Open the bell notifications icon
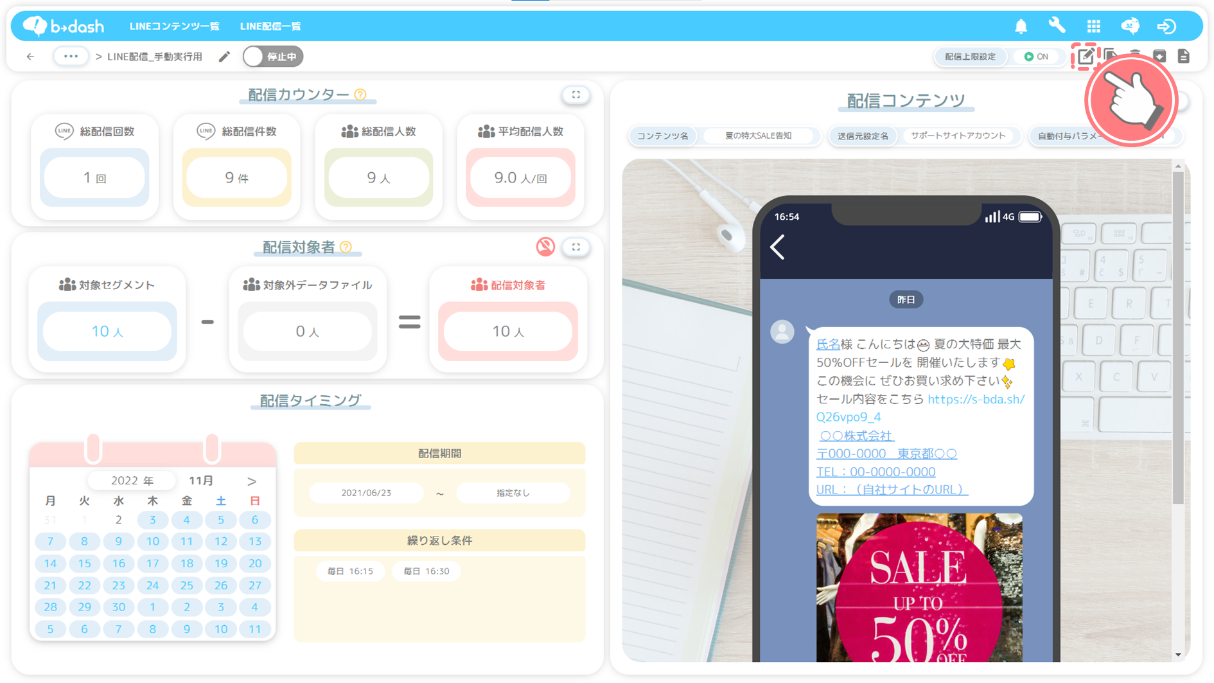The image size is (1214, 683). (1021, 26)
